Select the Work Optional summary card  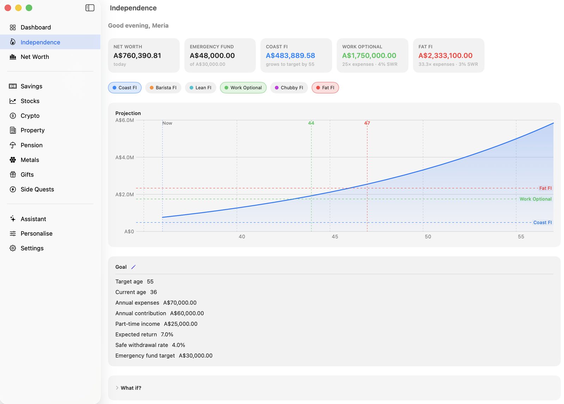[x=373, y=55]
